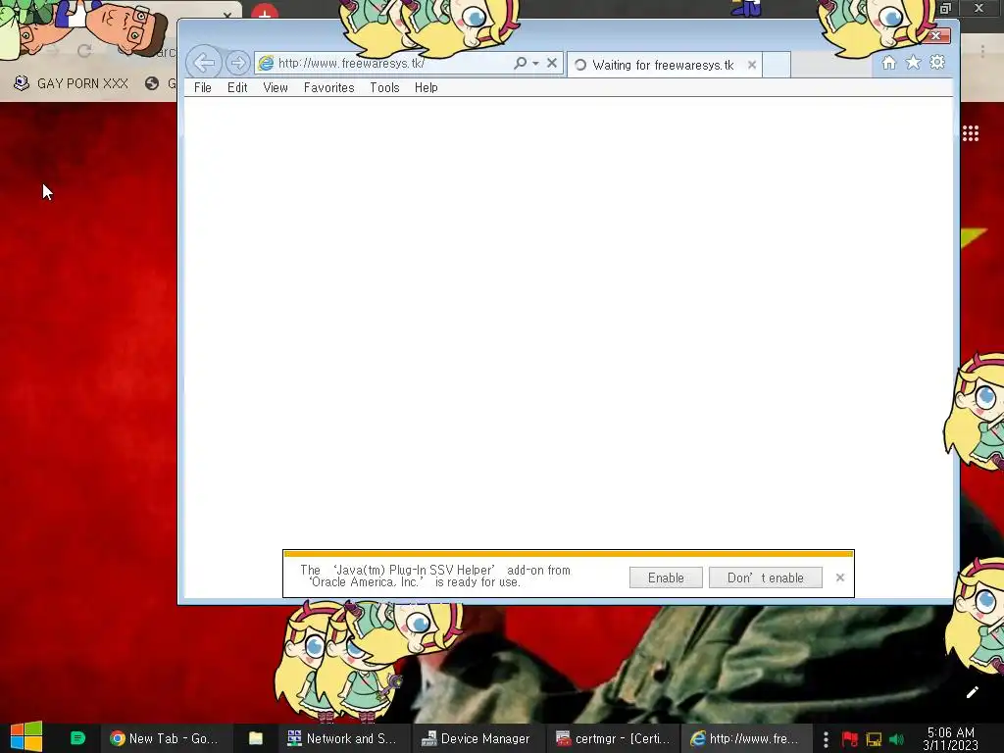The width and height of the screenshot is (1004, 753).
Task: Show the taskbar overflow dots
Action: [x=826, y=739]
